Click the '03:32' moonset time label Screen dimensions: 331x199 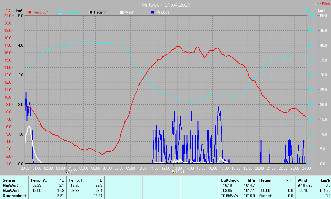pos(73,172)
